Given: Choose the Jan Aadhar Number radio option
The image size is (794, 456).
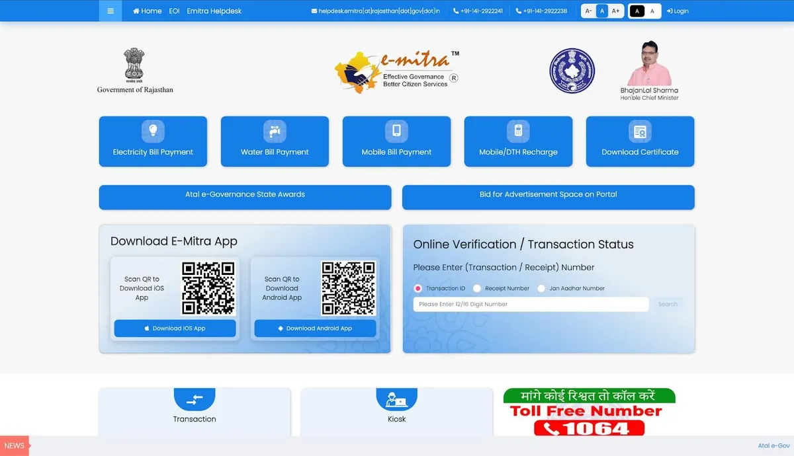Looking at the screenshot, I should click(541, 289).
